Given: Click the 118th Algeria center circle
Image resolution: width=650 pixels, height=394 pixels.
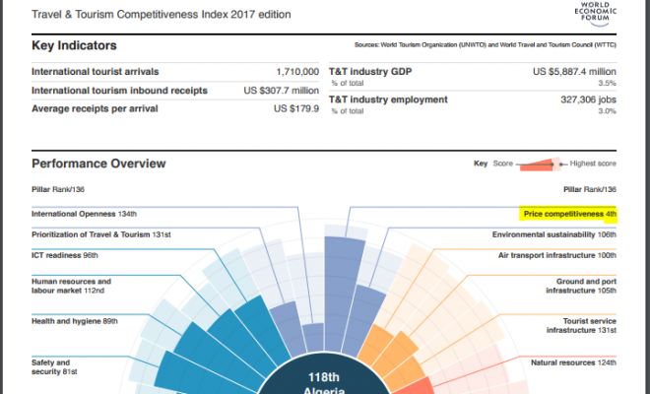Looking at the screenshot, I should click(325, 380).
